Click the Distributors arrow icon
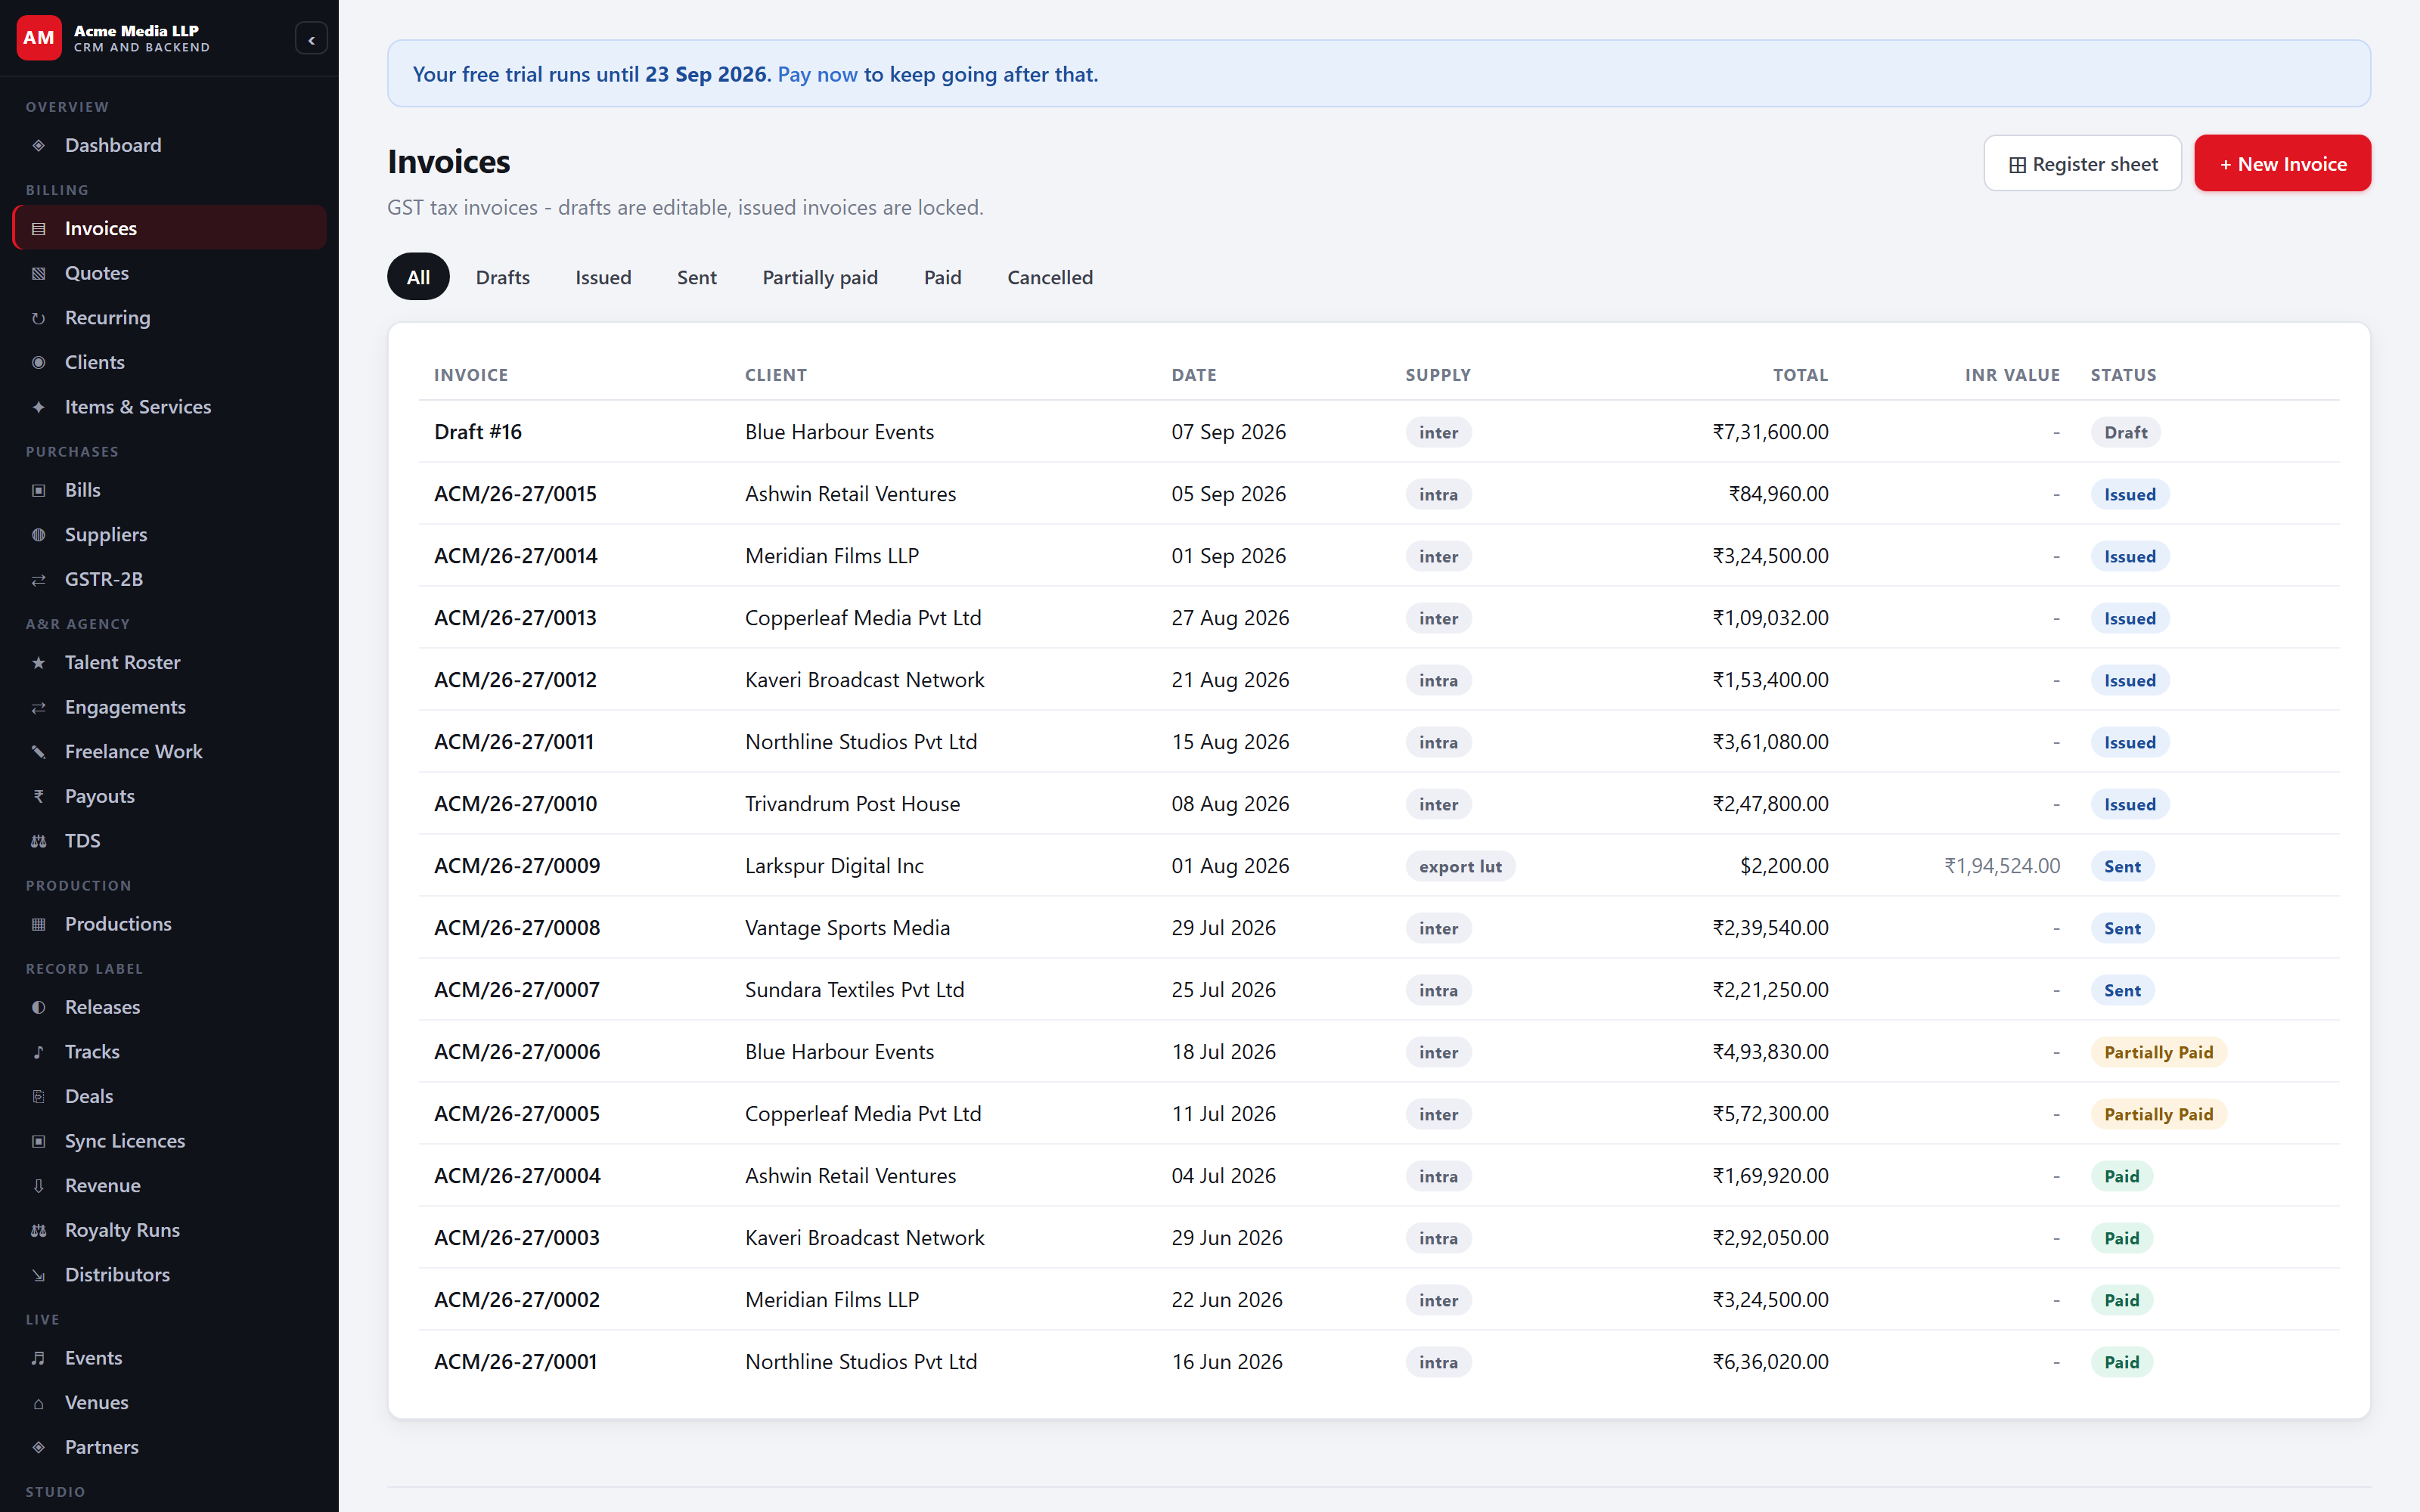 tap(38, 1275)
